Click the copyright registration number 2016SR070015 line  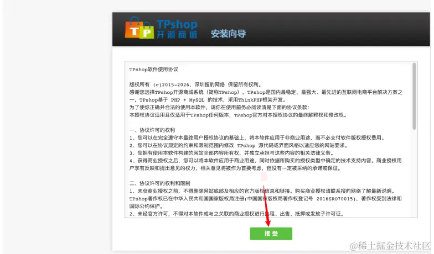(266, 202)
